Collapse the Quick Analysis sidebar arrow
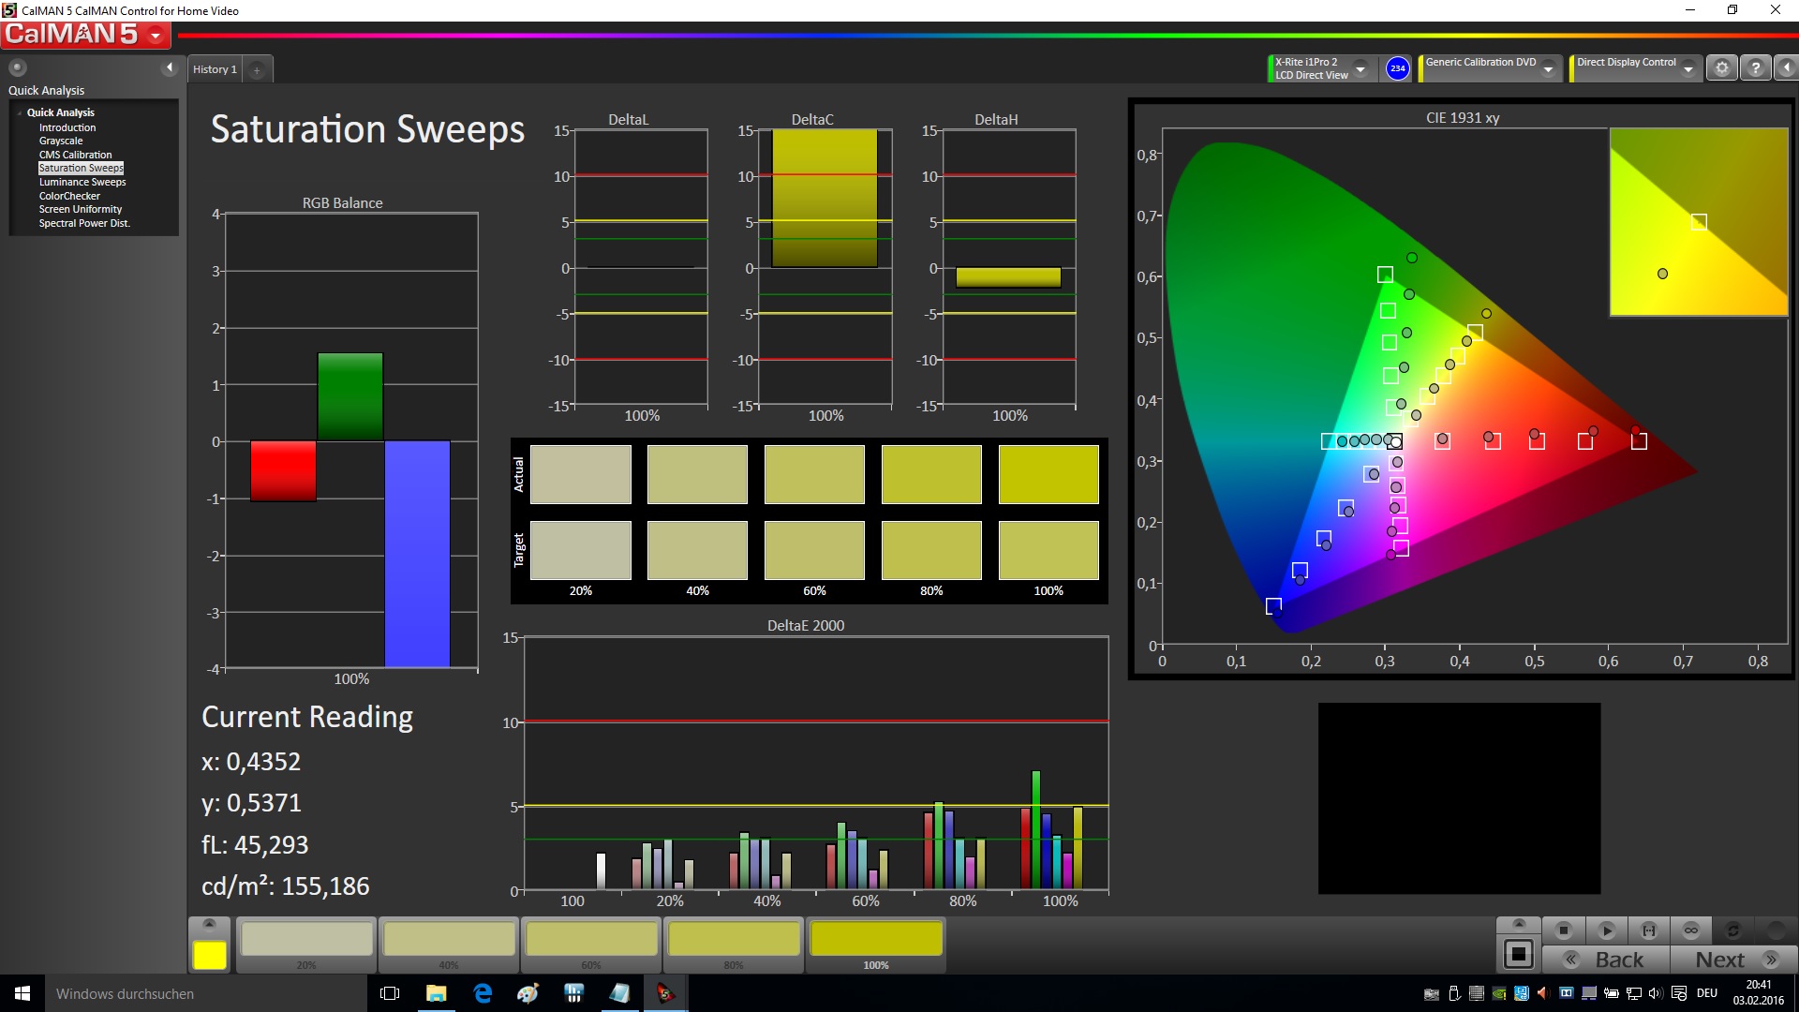1799x1012 pixels. (x=170, y=67)
